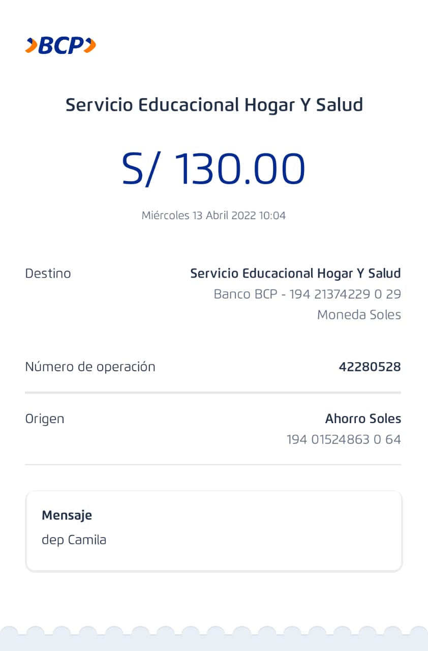
Task: Click the Destino label
Action: pos(48,274)
